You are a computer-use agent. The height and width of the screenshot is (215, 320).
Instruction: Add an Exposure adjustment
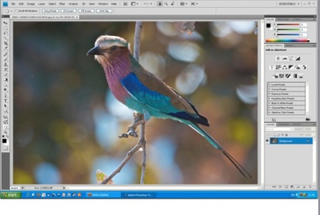[298, 58]
